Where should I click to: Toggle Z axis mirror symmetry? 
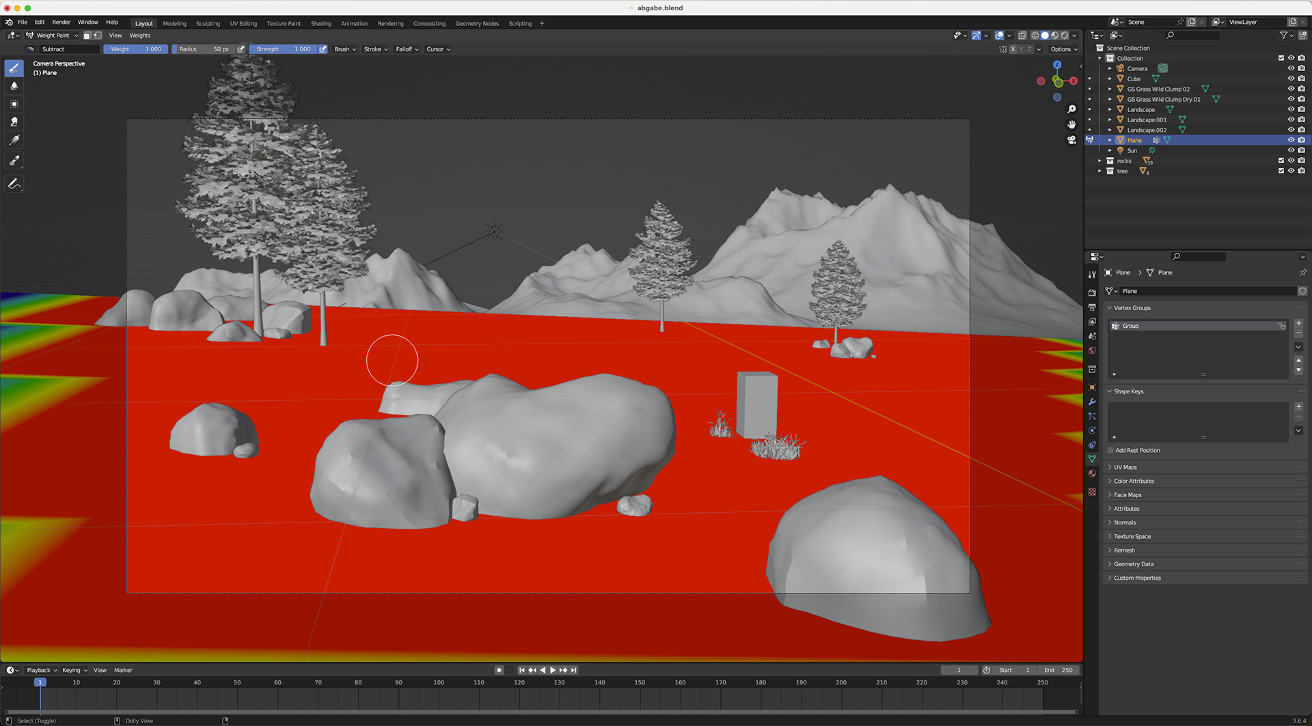click(x=1029, y=49)
